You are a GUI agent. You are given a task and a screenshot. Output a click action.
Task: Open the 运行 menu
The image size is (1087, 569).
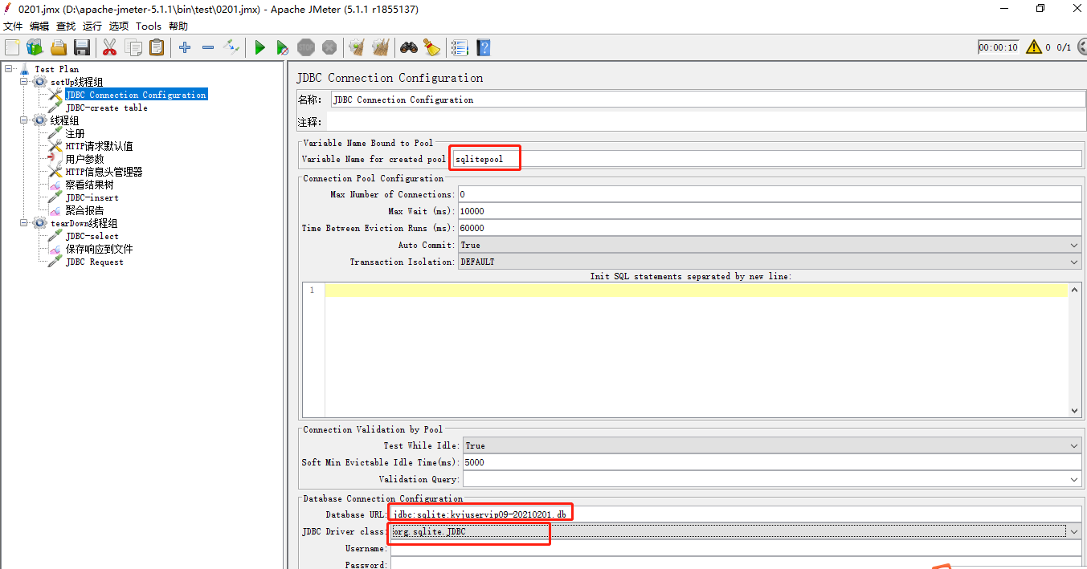91,25
